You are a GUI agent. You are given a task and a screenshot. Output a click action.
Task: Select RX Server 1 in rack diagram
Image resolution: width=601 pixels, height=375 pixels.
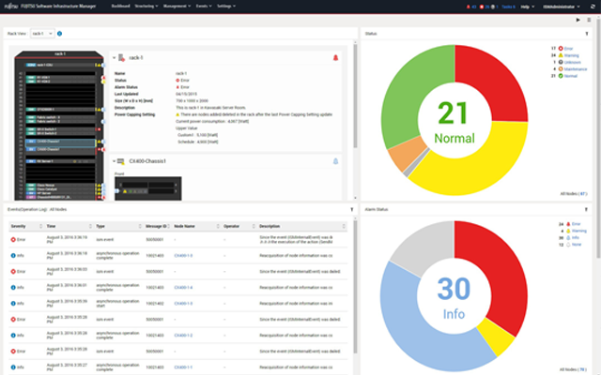60,161
